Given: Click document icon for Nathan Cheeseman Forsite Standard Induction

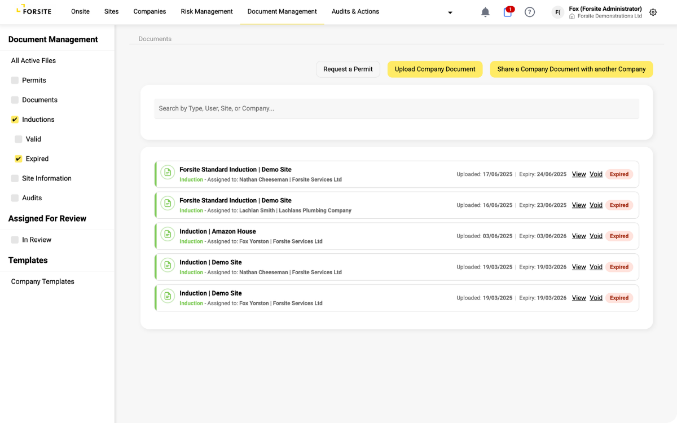Looking at the screenshot, I should pyautogui.click(x=167, y=172).
